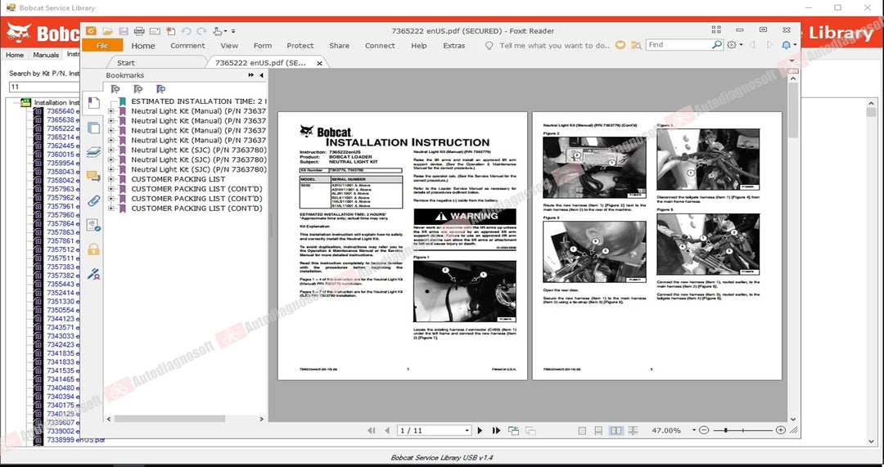
Task: Close the 7365222 enUS.pdf tab
Action: pos(320,63)
